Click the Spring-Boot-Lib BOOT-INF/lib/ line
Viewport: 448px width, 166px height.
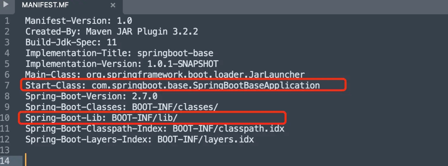click(x=101, y=118)
